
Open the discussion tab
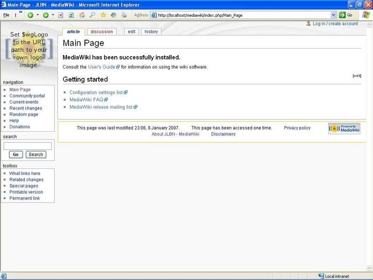pos(102,32)
